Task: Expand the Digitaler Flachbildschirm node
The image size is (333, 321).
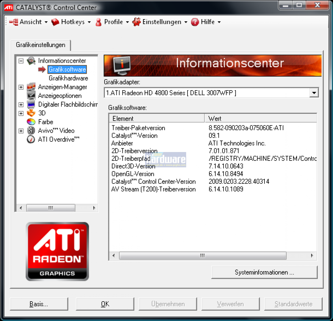Action: tap(21, 105)
